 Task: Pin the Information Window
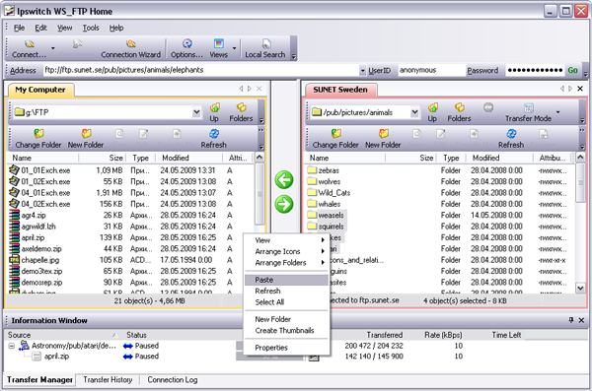[x=571, y=320]
